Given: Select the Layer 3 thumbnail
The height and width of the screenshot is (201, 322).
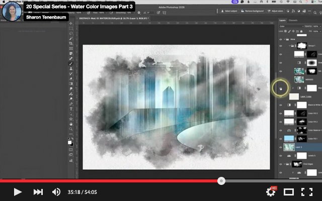Looking at the screenshot, I should (x=289, y=147).
